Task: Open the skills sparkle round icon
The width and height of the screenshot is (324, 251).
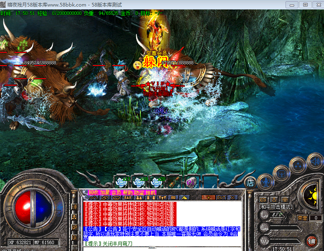Action: [x=298, y=165]
